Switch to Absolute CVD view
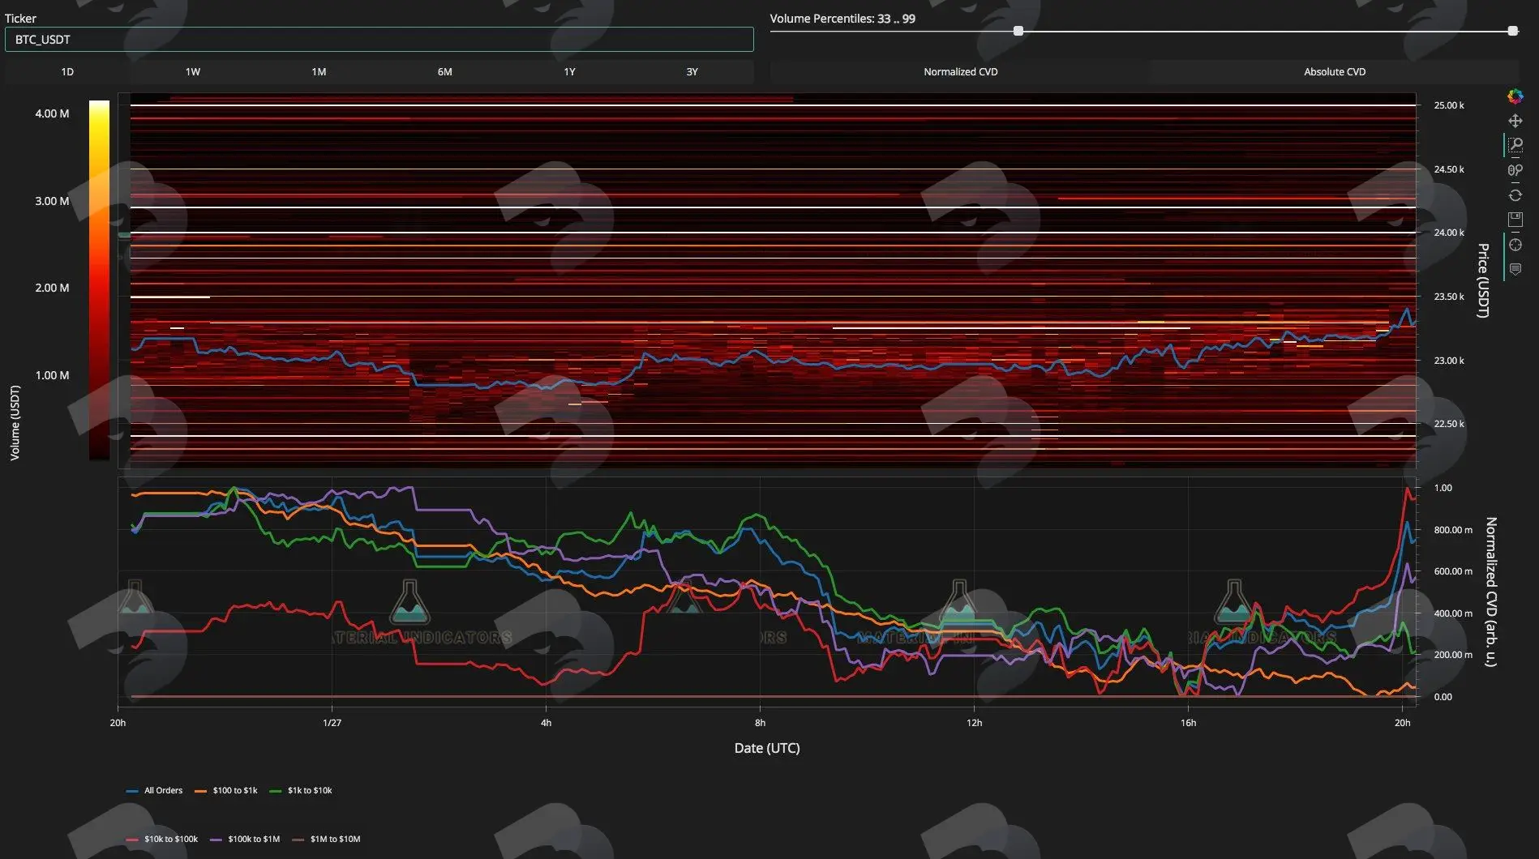Image resolution: width=1539 pixels, height=859 pixels. [1335, 72]
